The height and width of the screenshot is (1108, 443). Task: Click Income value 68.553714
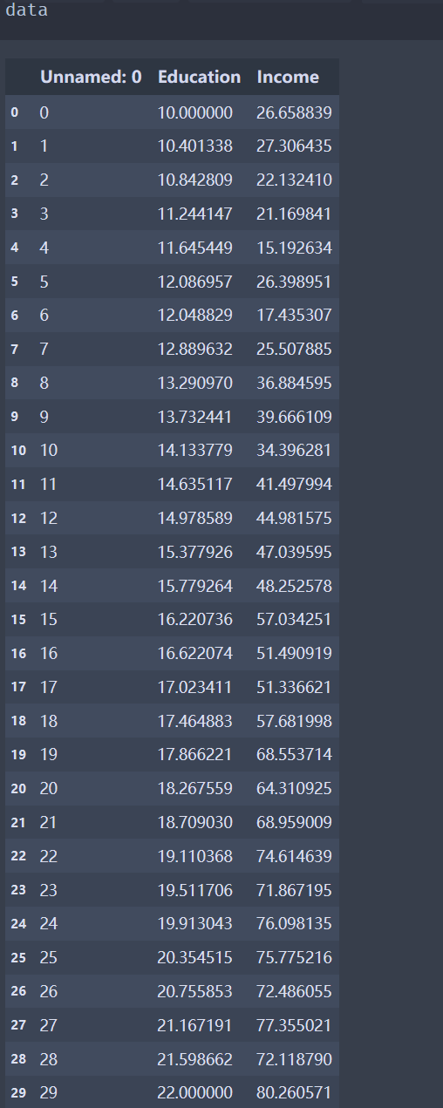tap(294, 754)
